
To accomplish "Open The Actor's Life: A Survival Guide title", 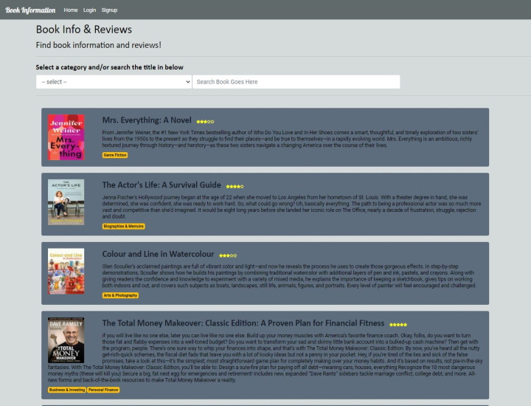I will 162,185.
